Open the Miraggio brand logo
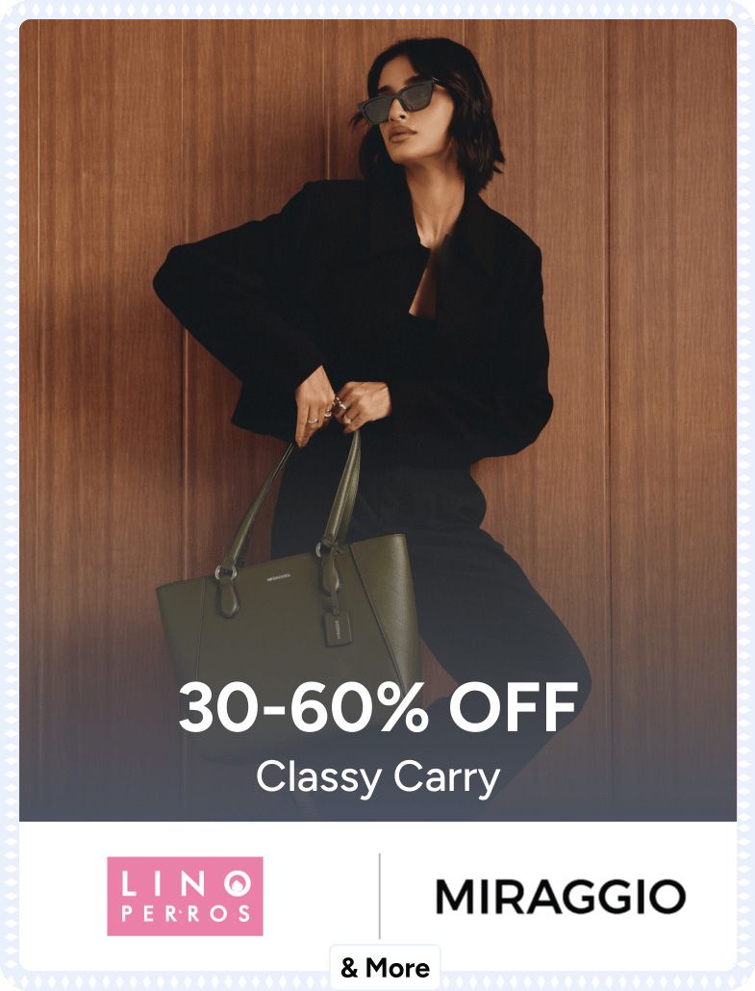The image size is (755, 991). pos(561,896)
